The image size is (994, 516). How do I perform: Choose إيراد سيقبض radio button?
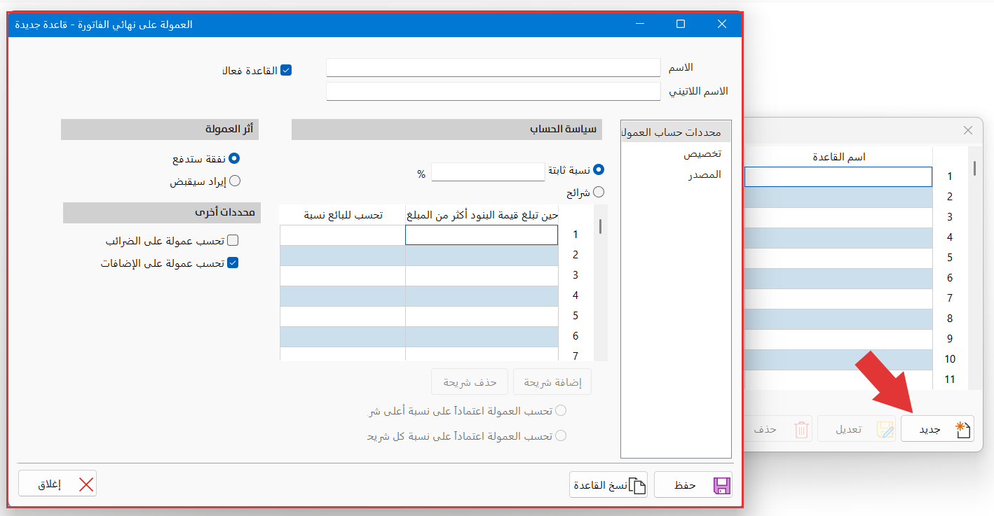pos(235,181)
